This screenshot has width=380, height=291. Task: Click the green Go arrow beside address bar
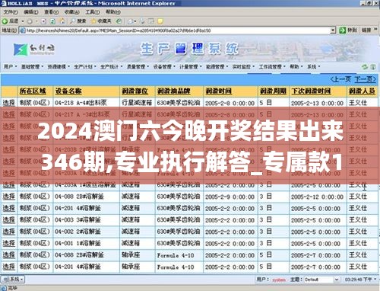coord(342,30)
